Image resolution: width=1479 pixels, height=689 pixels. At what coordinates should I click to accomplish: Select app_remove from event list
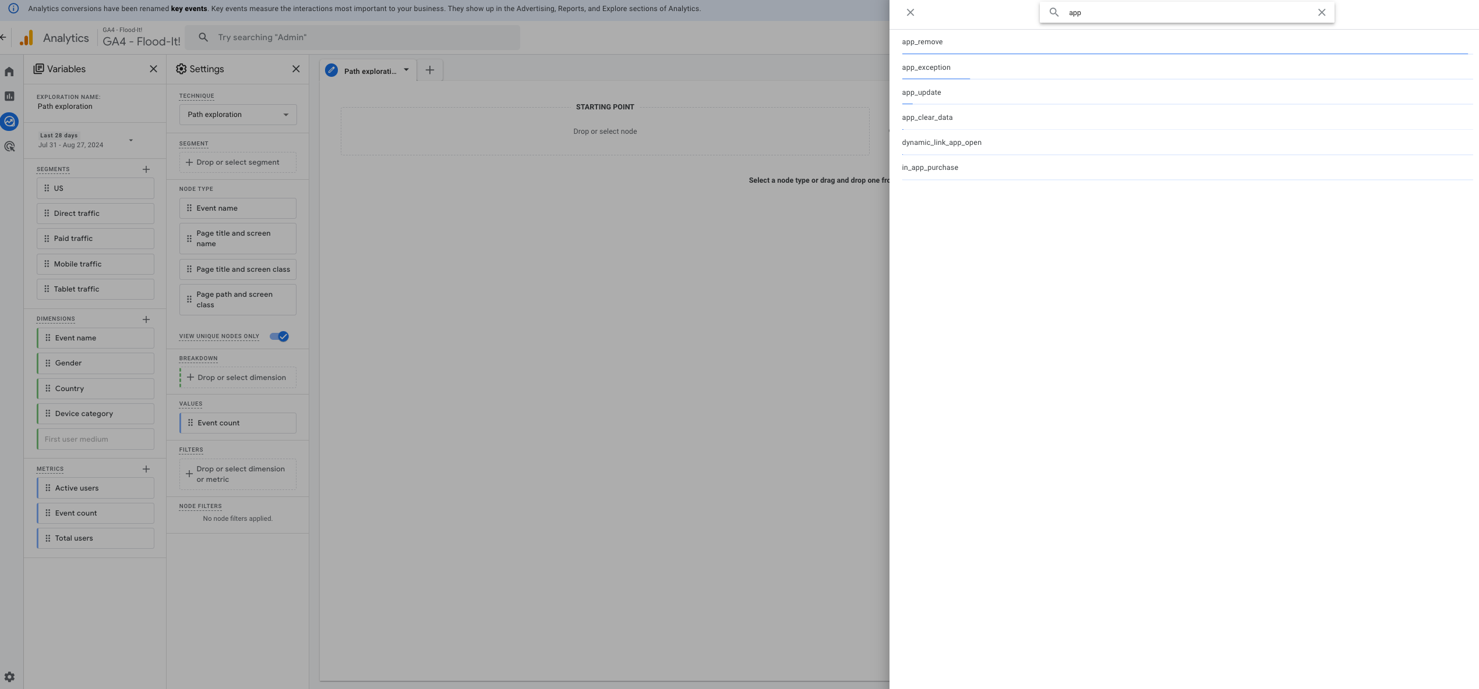pyautogui.click(x=922, y=42)
